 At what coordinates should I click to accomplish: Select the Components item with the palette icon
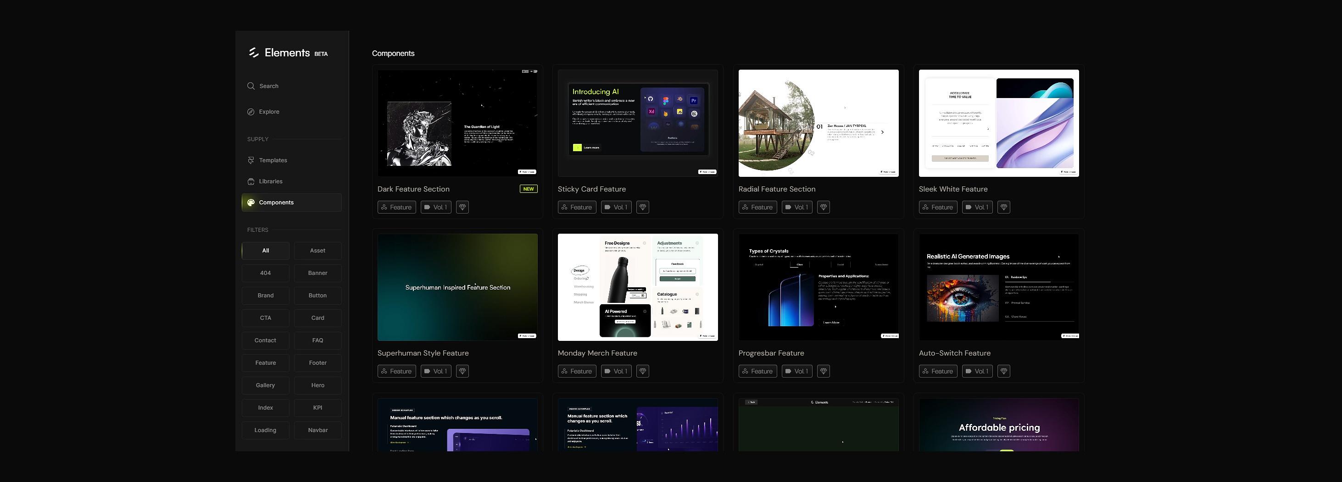(x=292, y=203)
